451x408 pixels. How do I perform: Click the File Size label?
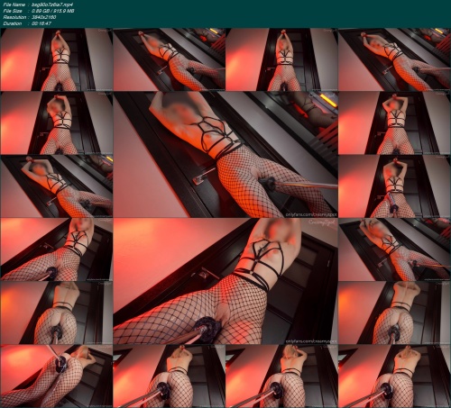coord(13,11)
